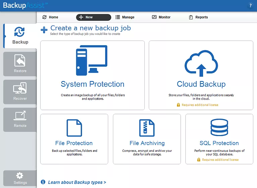257x188 pixels.
Task: Open the Backup section in sidebar
Action: point(20,36)
